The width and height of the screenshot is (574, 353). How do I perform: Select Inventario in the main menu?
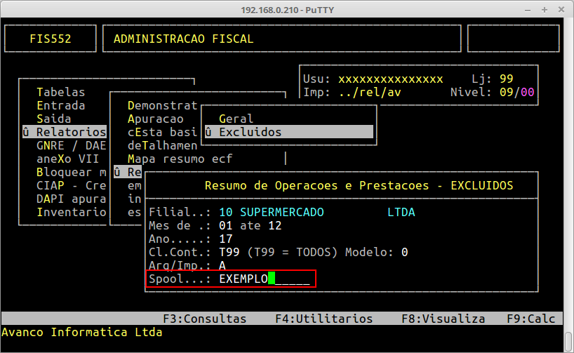(x=70, y=212)
